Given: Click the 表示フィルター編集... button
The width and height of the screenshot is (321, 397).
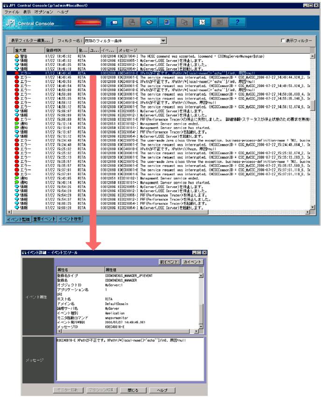Looking at the screenshot, I should click(30, 41).
